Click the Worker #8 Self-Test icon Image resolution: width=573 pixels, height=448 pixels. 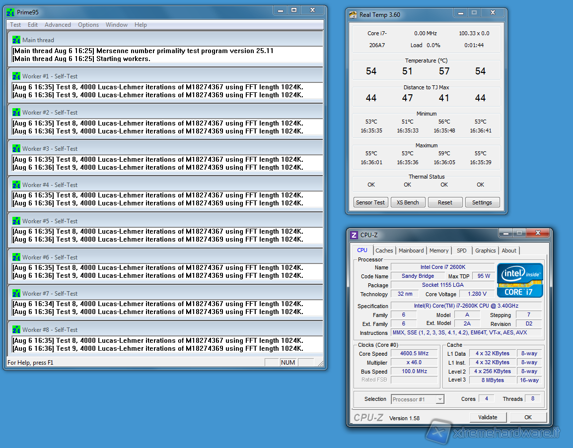[16, 330]
